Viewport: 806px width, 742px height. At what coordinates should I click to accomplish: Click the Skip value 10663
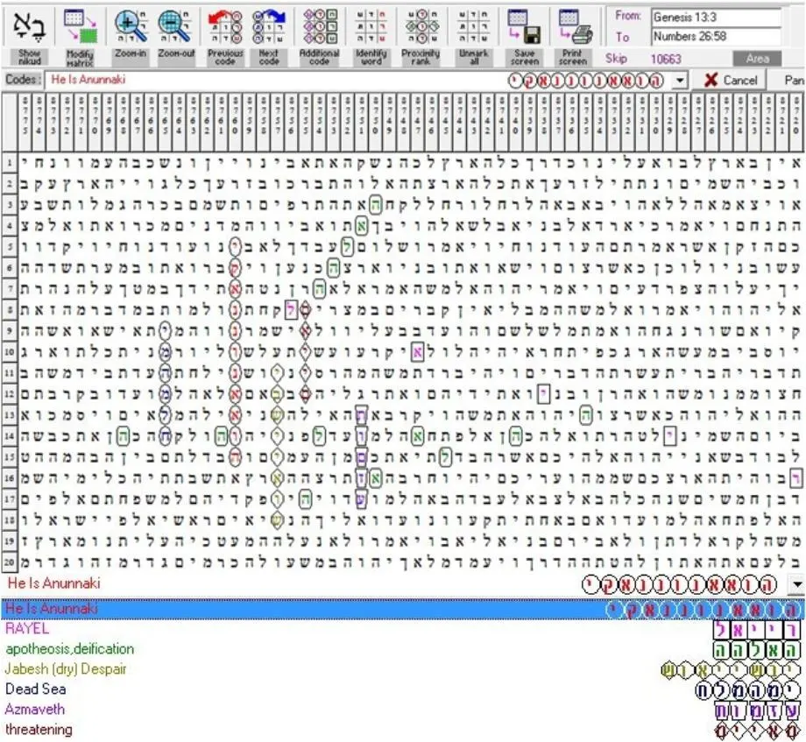coord(666,59)
